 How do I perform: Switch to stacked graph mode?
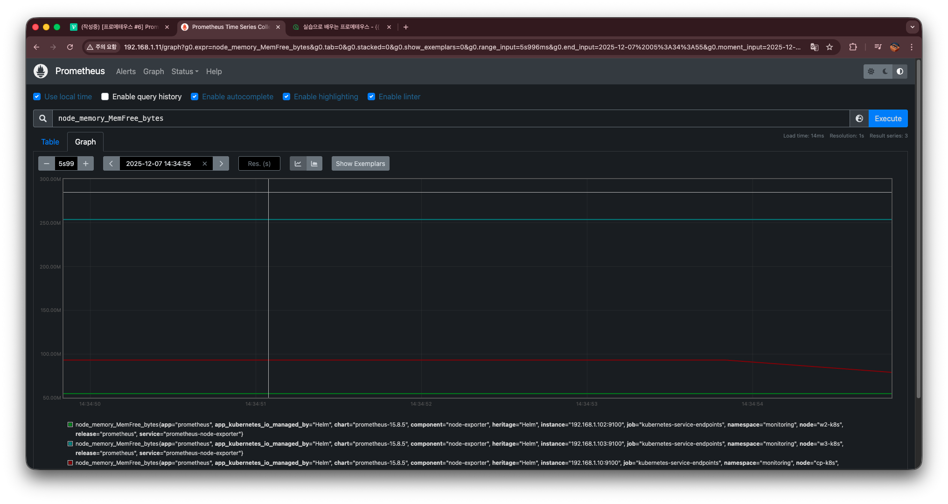coord(314,164)
